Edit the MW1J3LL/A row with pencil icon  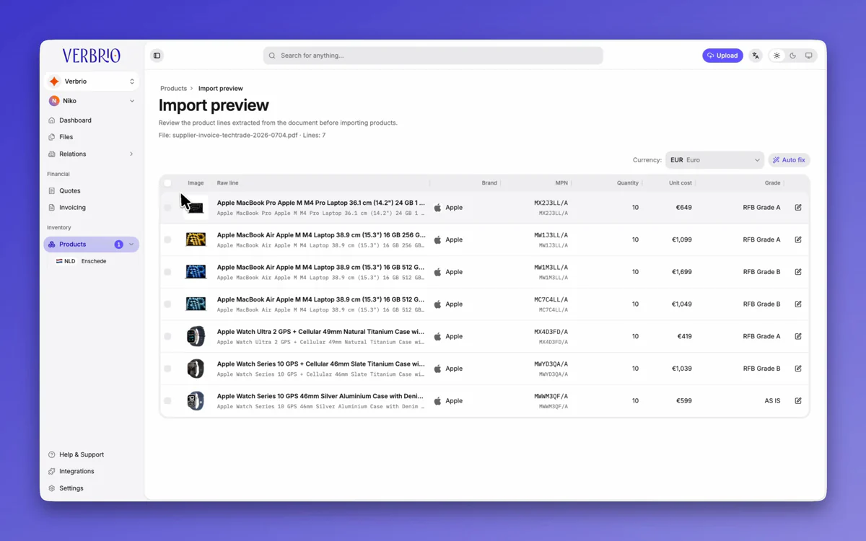point(798,239)
